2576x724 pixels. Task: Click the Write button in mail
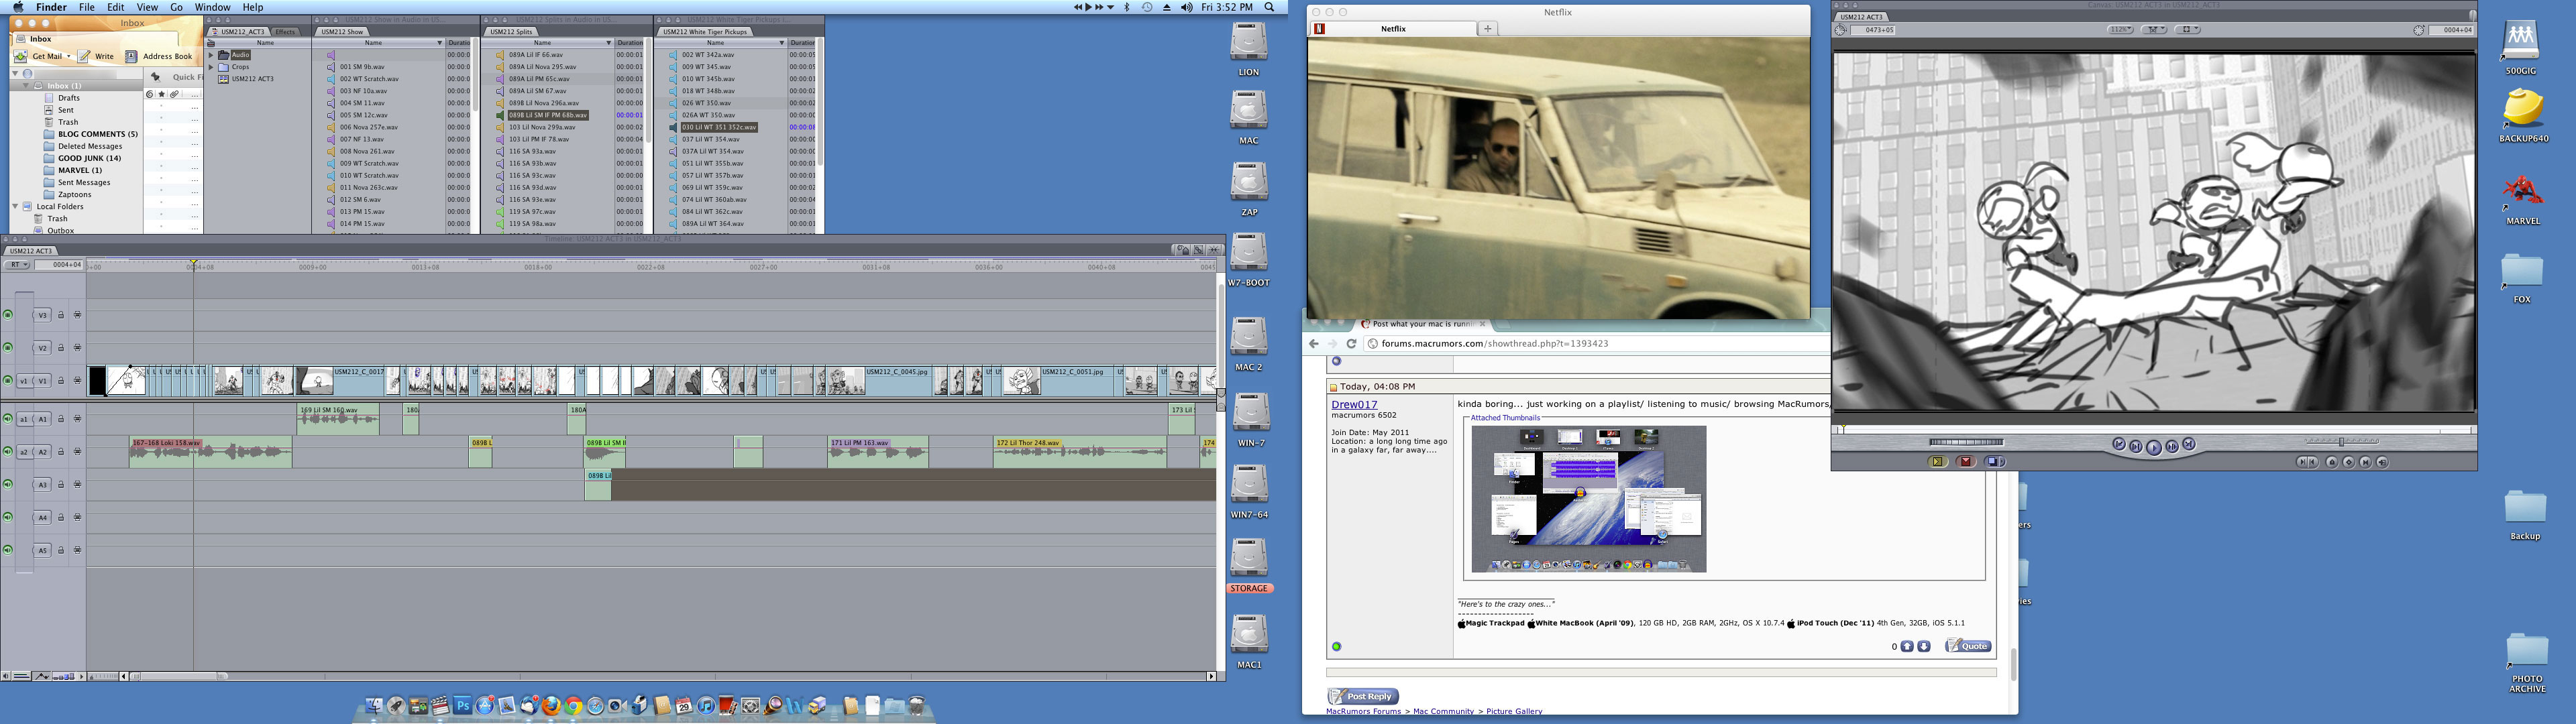(x=96, y=56)
